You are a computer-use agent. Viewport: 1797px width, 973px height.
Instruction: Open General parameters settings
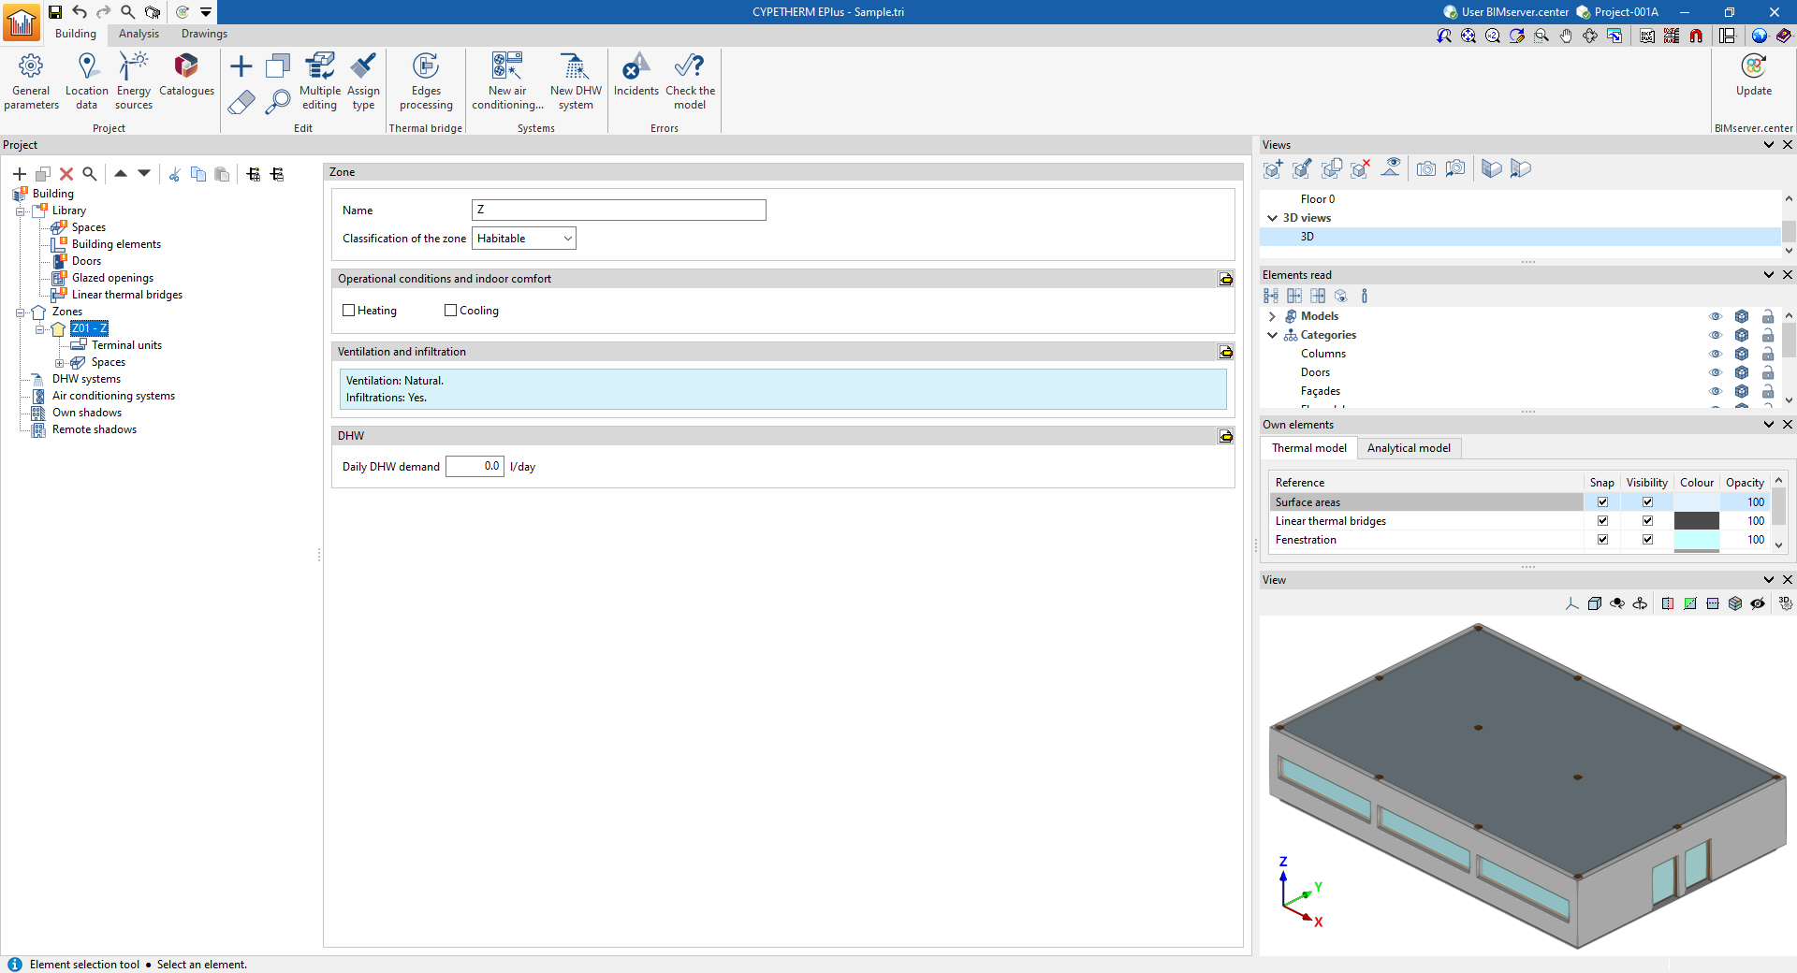click(31, 80)
